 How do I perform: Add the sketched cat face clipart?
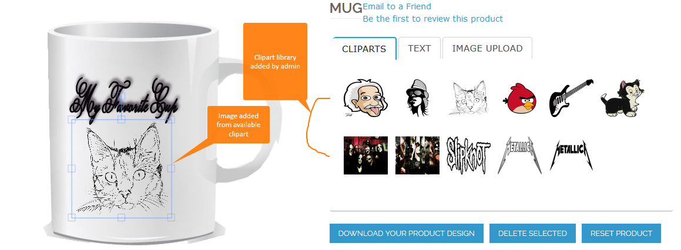click(x=469, y=98)
